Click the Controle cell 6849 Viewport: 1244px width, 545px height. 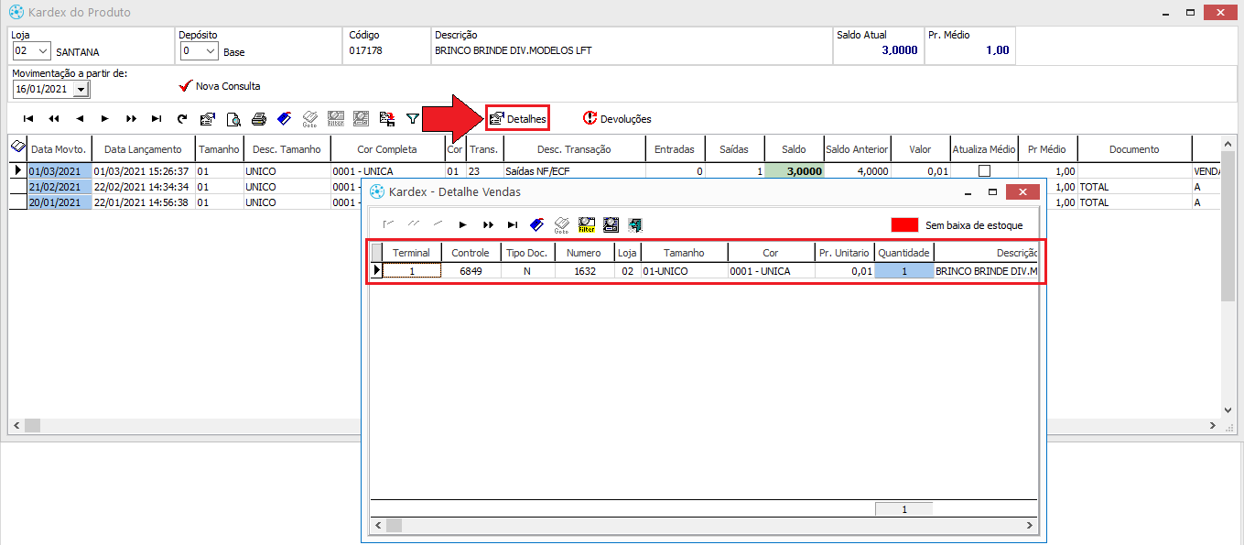point(470,271)
